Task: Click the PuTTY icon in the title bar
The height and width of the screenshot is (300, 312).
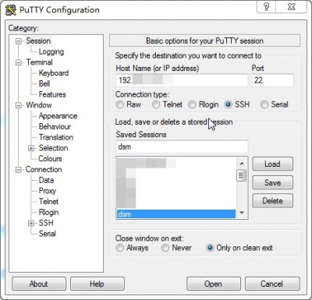Action: [11, 10]
